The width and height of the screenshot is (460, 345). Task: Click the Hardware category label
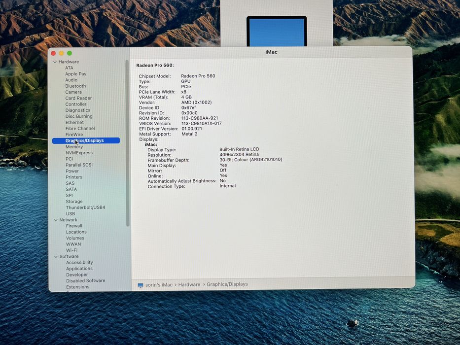[69, 62]
